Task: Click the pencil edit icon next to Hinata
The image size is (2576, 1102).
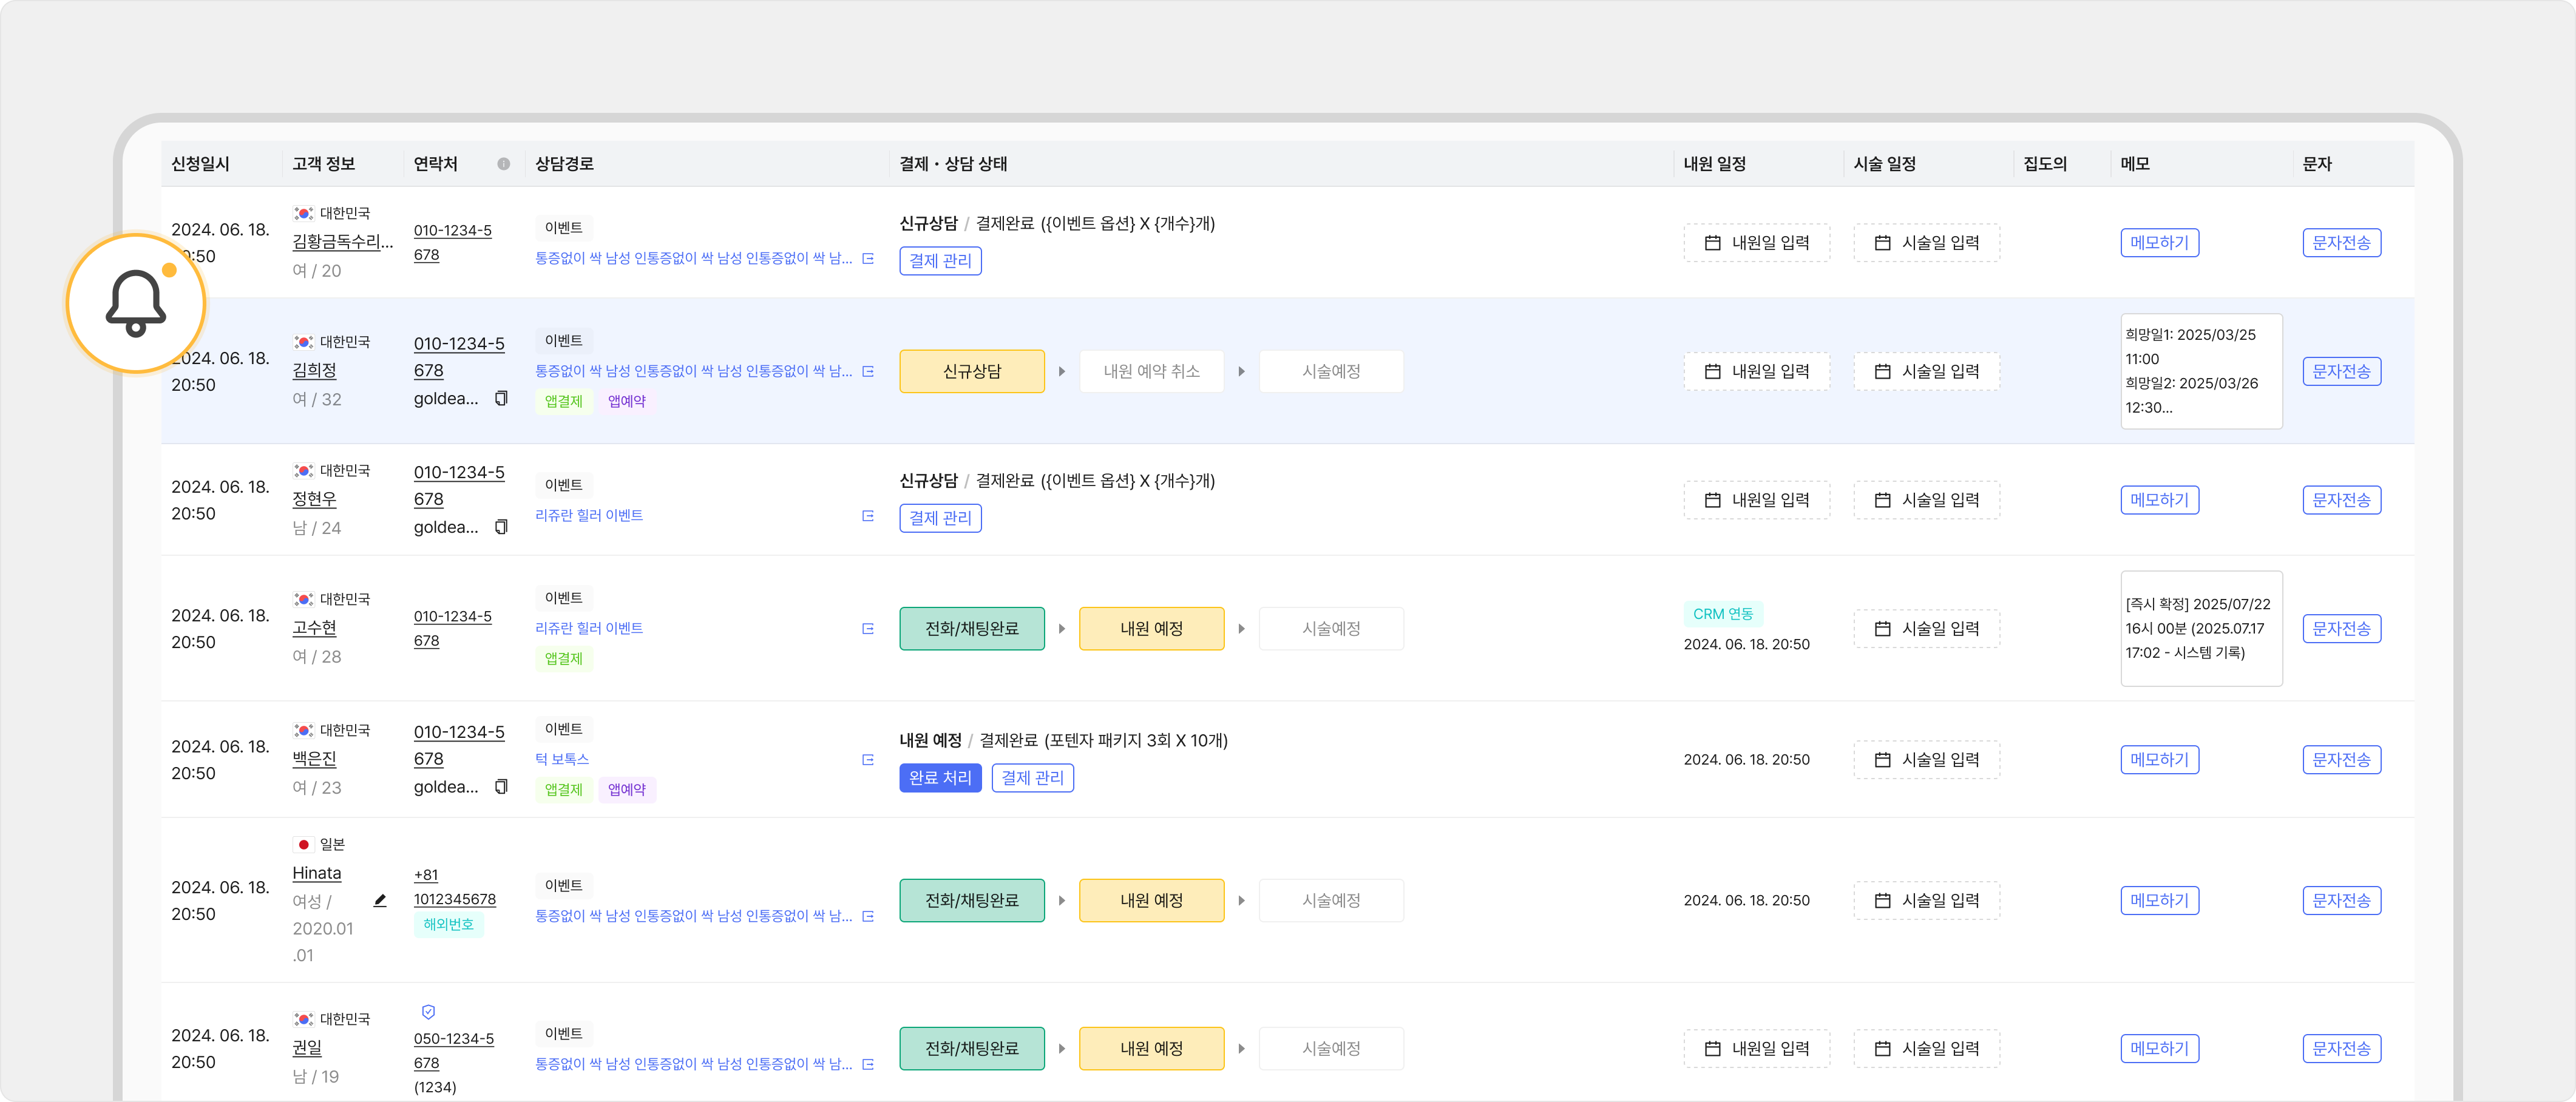Action: click(380, 900)
